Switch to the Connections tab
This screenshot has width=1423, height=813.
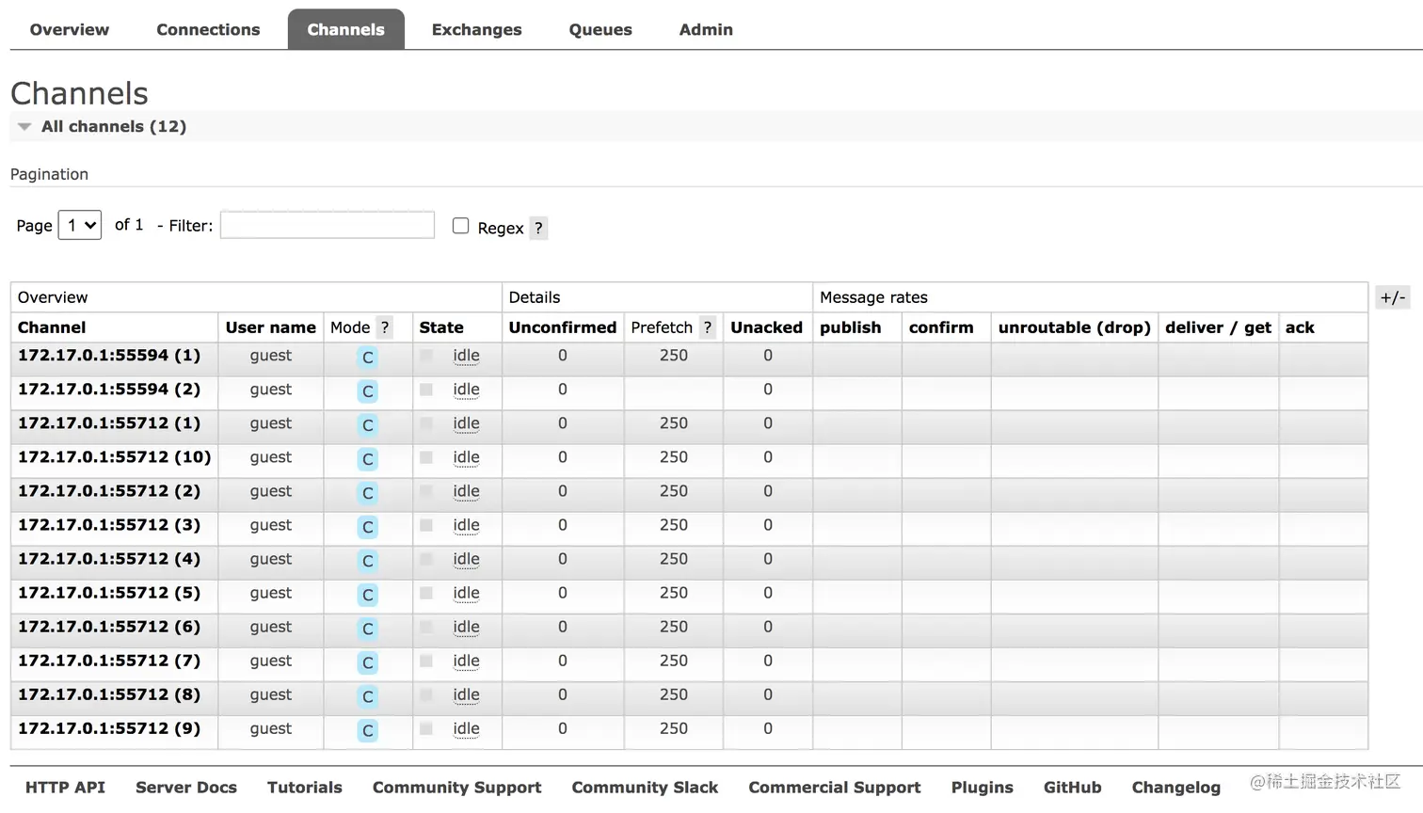point(208,29)
